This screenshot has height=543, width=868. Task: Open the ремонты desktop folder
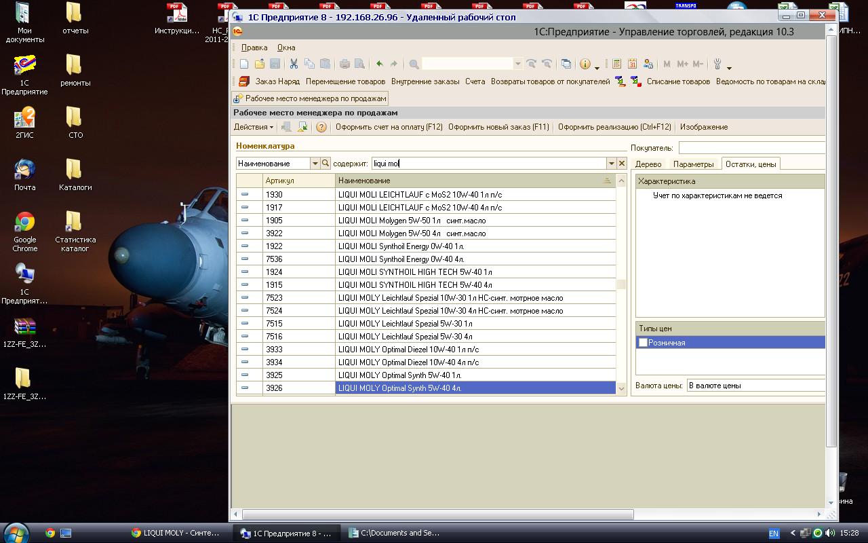point(75,71)
